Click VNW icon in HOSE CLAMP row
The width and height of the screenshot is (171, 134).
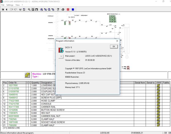(x=158, y=101)
